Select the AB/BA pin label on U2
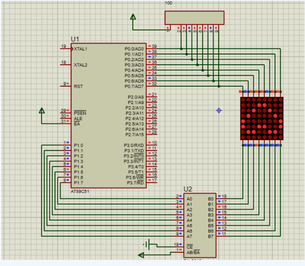This screenshot has width=305, height=266. tap(193, 252)
